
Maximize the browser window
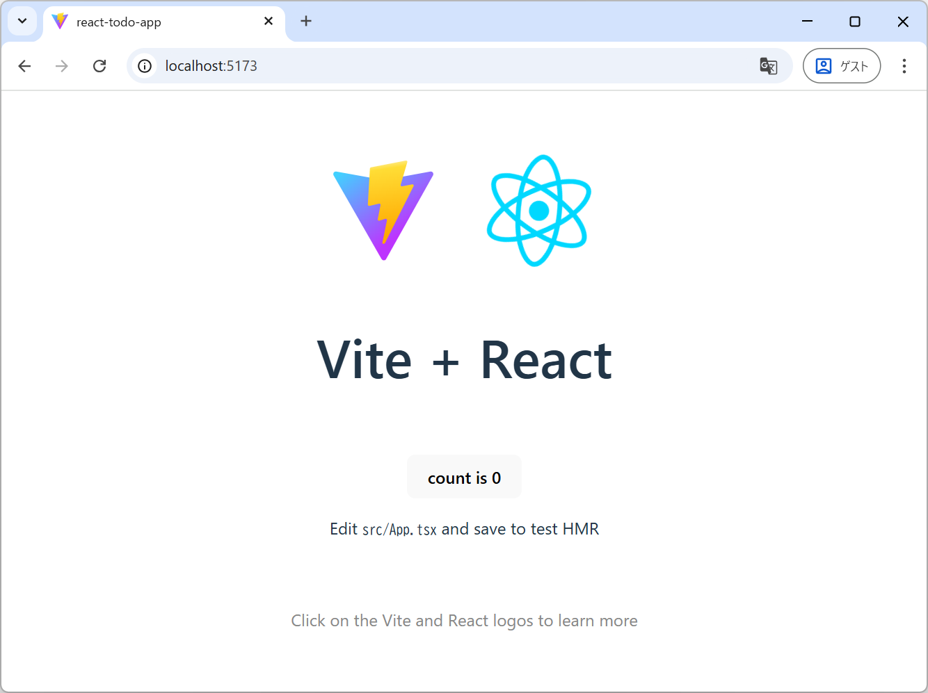pyautogui.click(x=855, y=22)
